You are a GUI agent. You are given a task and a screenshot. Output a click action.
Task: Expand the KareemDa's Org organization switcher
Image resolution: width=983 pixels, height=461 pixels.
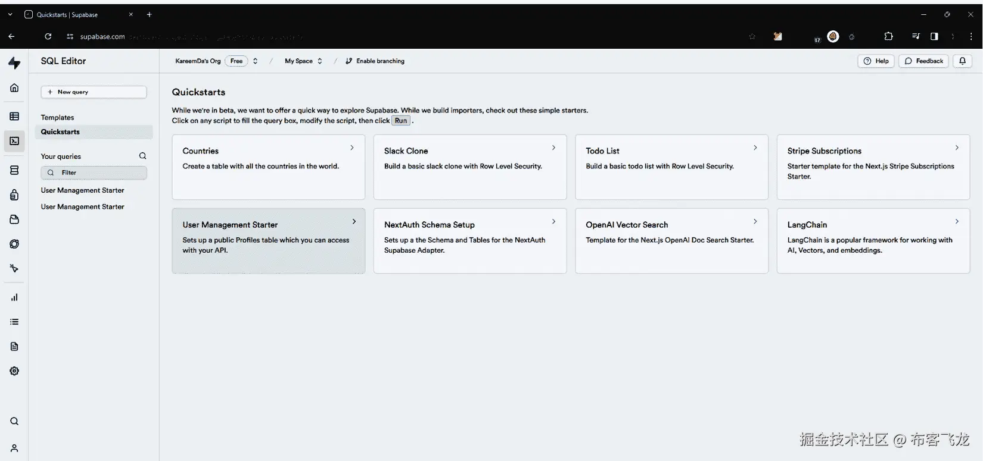[x=255, y=61]
